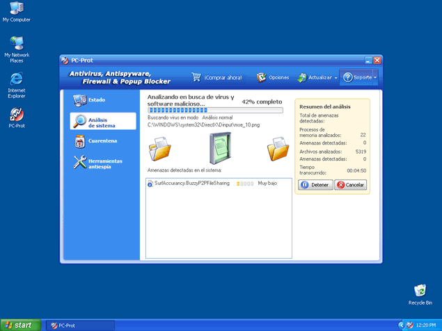Expand hidden system tray icons arrow
This screenshot has width=442, height=331.
(x=401, y=325)
